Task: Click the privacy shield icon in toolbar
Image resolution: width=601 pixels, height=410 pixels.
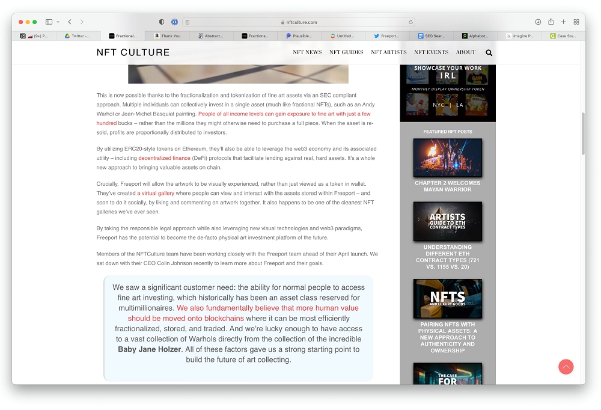Action: tap(162, 22)
